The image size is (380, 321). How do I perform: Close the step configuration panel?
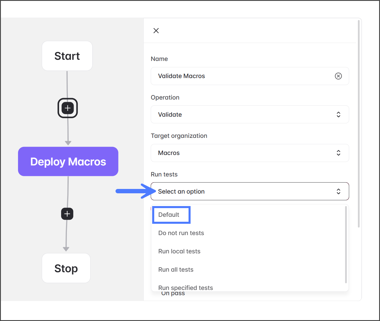[156, 31]
